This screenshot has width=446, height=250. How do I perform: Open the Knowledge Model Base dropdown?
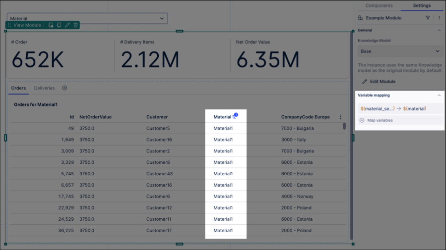(400, 51)
